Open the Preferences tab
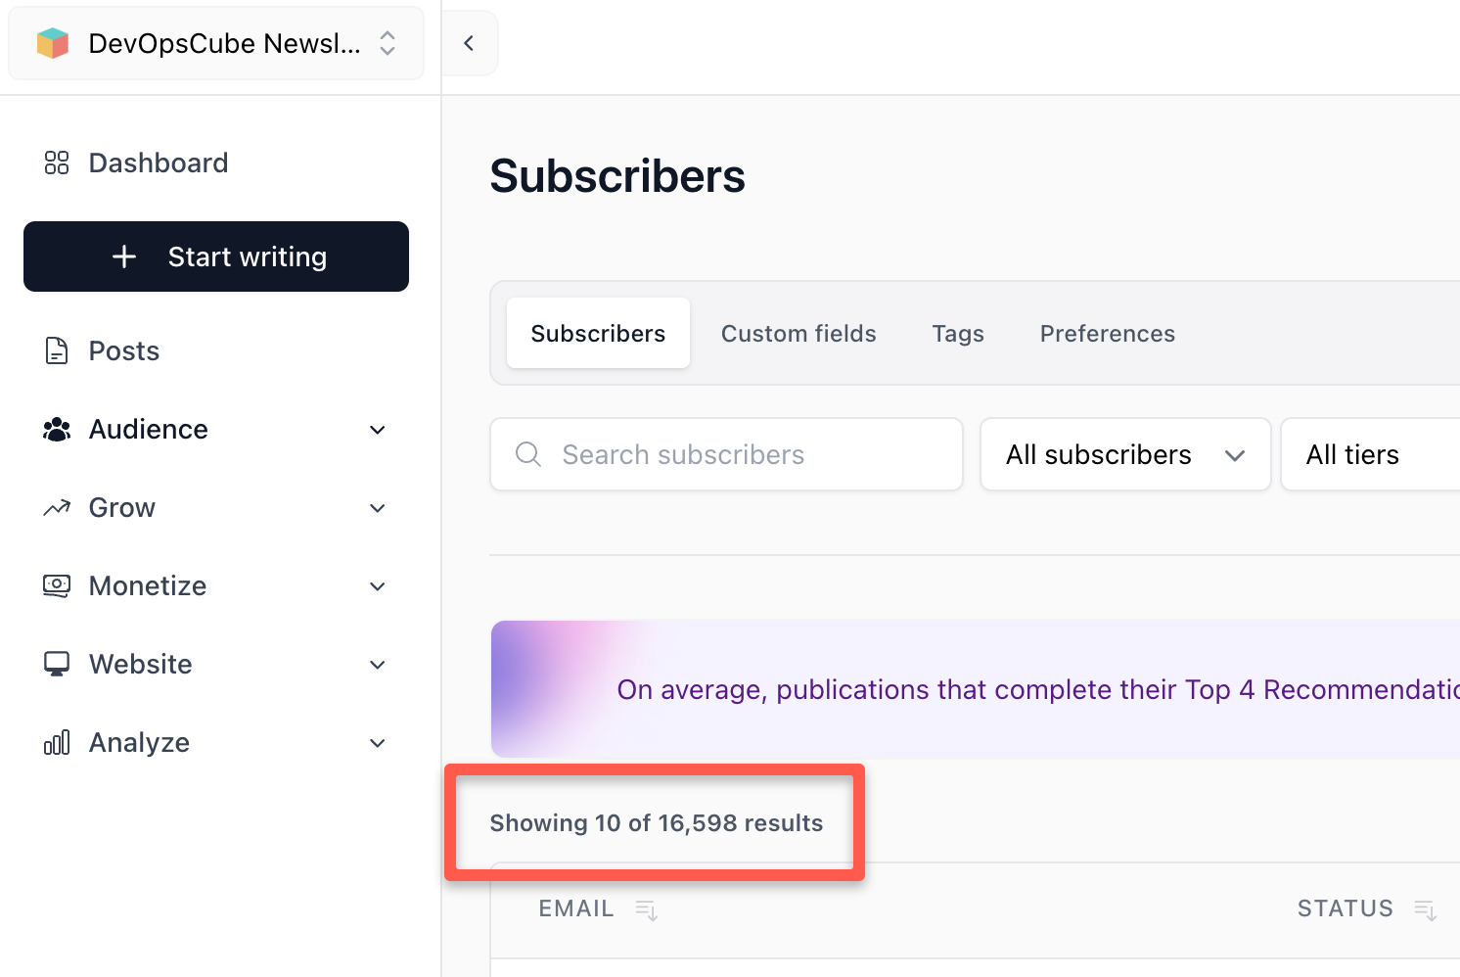 click(x=1107, y=333)
